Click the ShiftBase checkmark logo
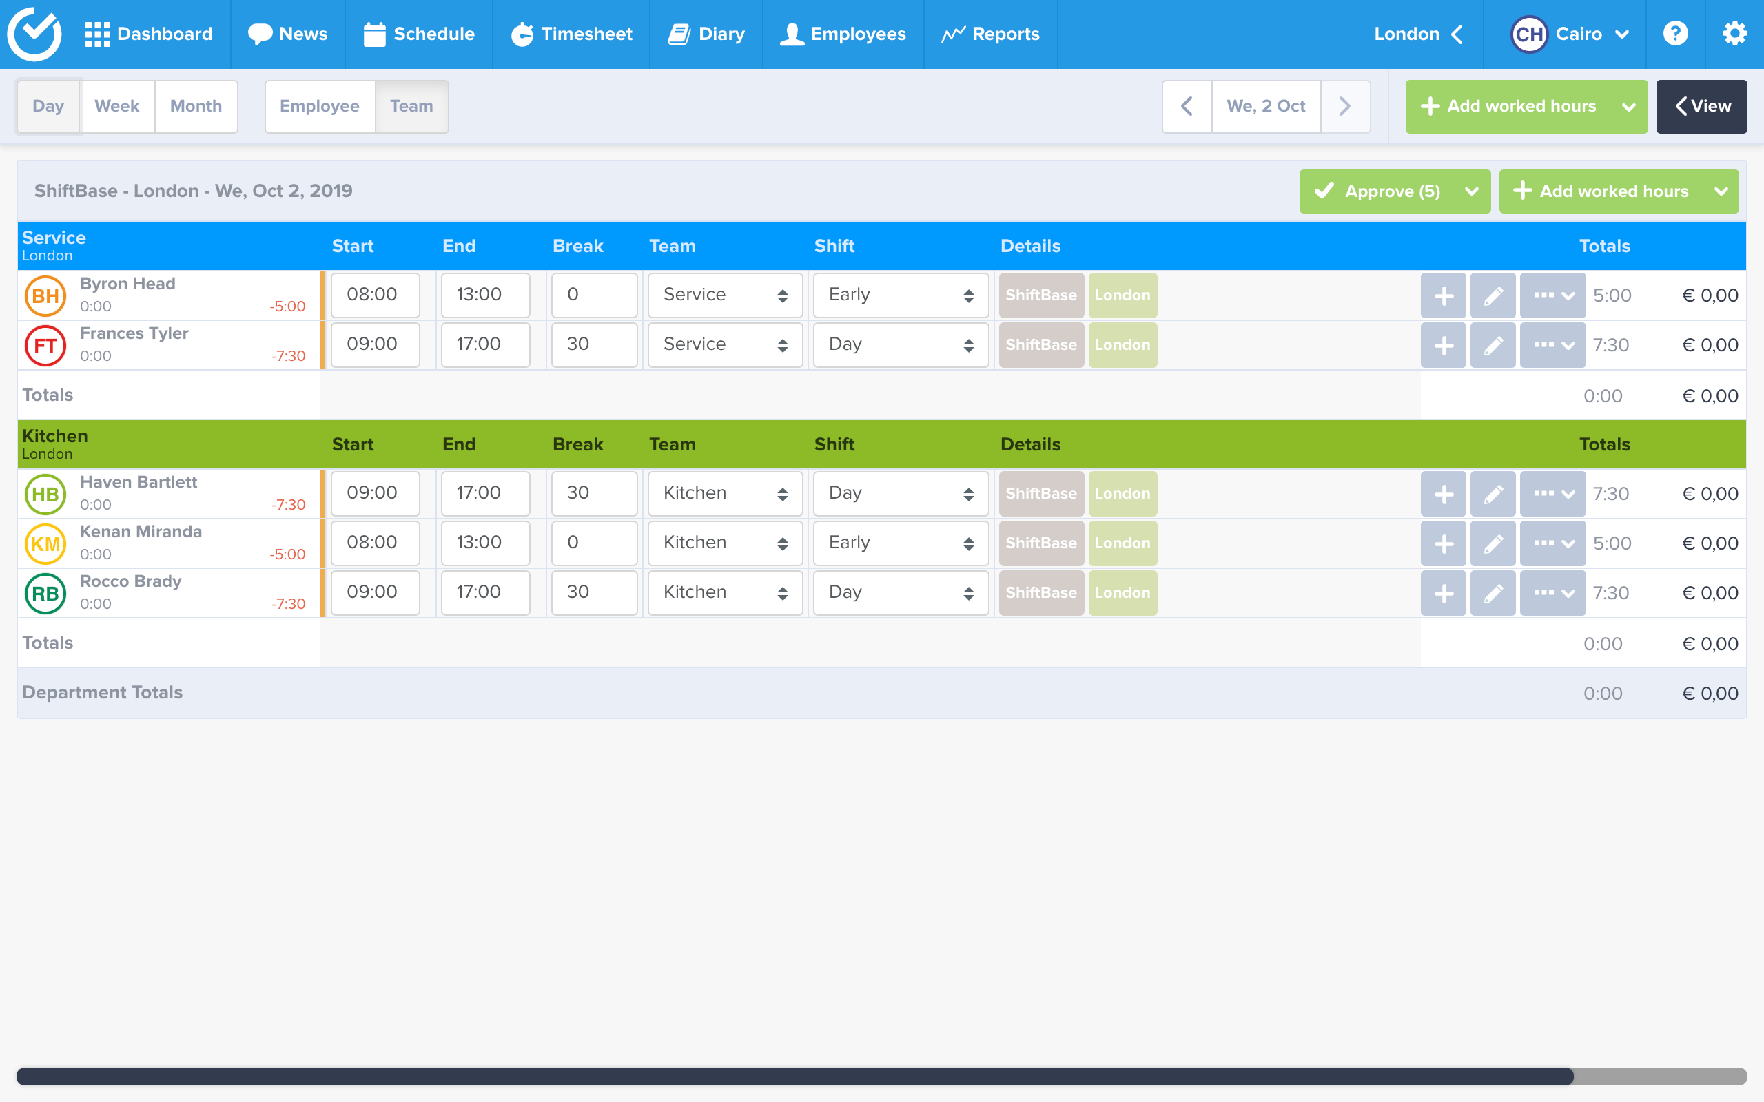Screen dimensions: 1764x1102 34,34
